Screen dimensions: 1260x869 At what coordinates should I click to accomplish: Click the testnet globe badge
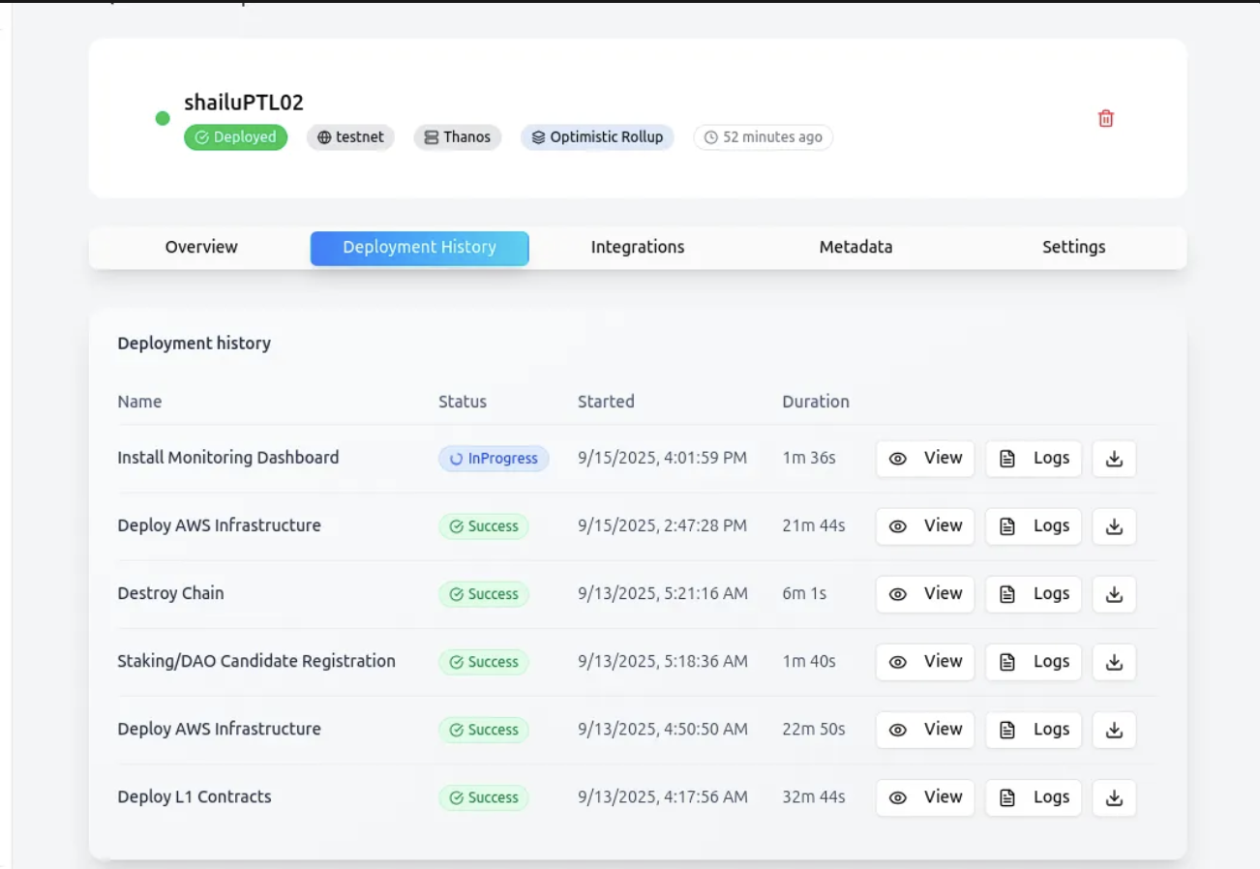pyautogui.click(x=350, y=137)
